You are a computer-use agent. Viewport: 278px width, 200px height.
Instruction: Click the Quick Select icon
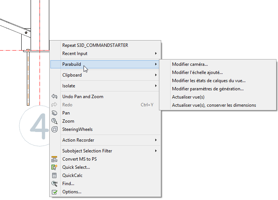pyautogui.click(x=54, y=167)
